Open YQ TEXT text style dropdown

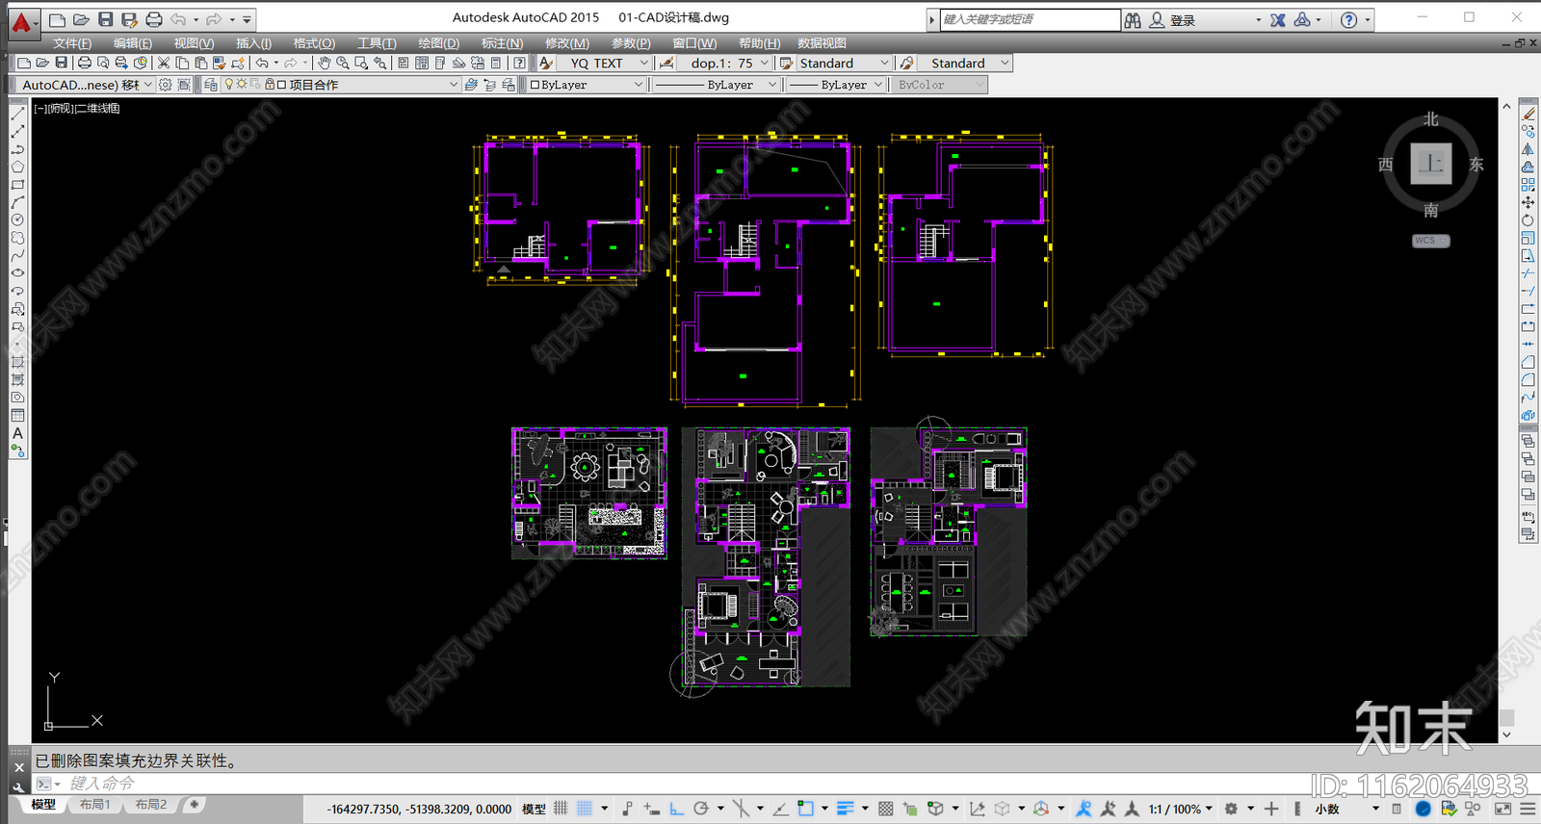pos(643,63)
